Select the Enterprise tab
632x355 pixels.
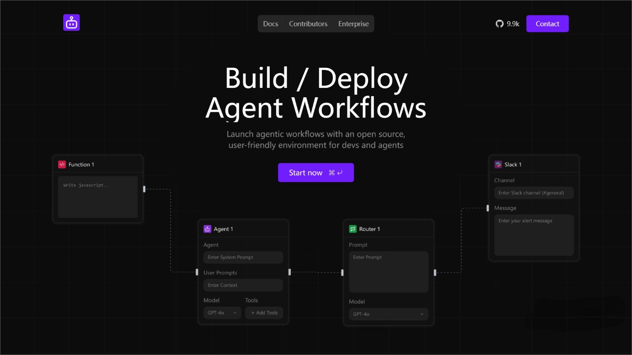(353, 24)
